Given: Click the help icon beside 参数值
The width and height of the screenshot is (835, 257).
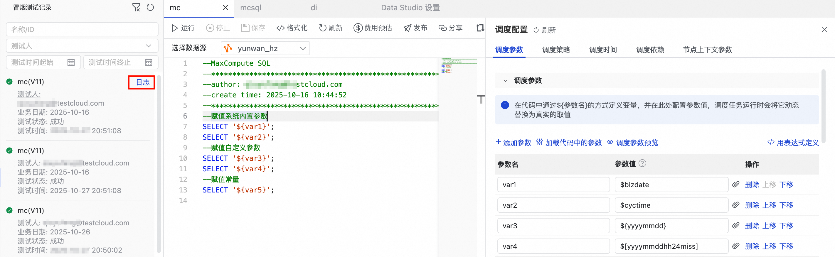Looking at the screenshot, I should coord(642,163).
